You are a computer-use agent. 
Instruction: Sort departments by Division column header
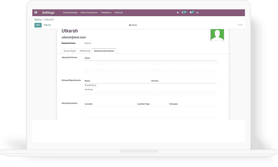point(155,81)
